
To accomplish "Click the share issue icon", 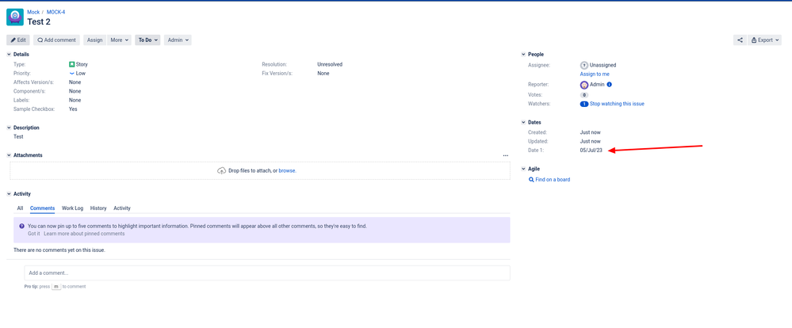I will click(x=740, y=40).
